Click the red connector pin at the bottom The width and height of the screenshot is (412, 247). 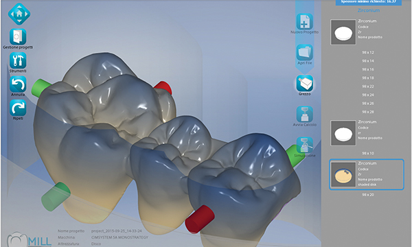pyautogui.click(x=200, y=219)
